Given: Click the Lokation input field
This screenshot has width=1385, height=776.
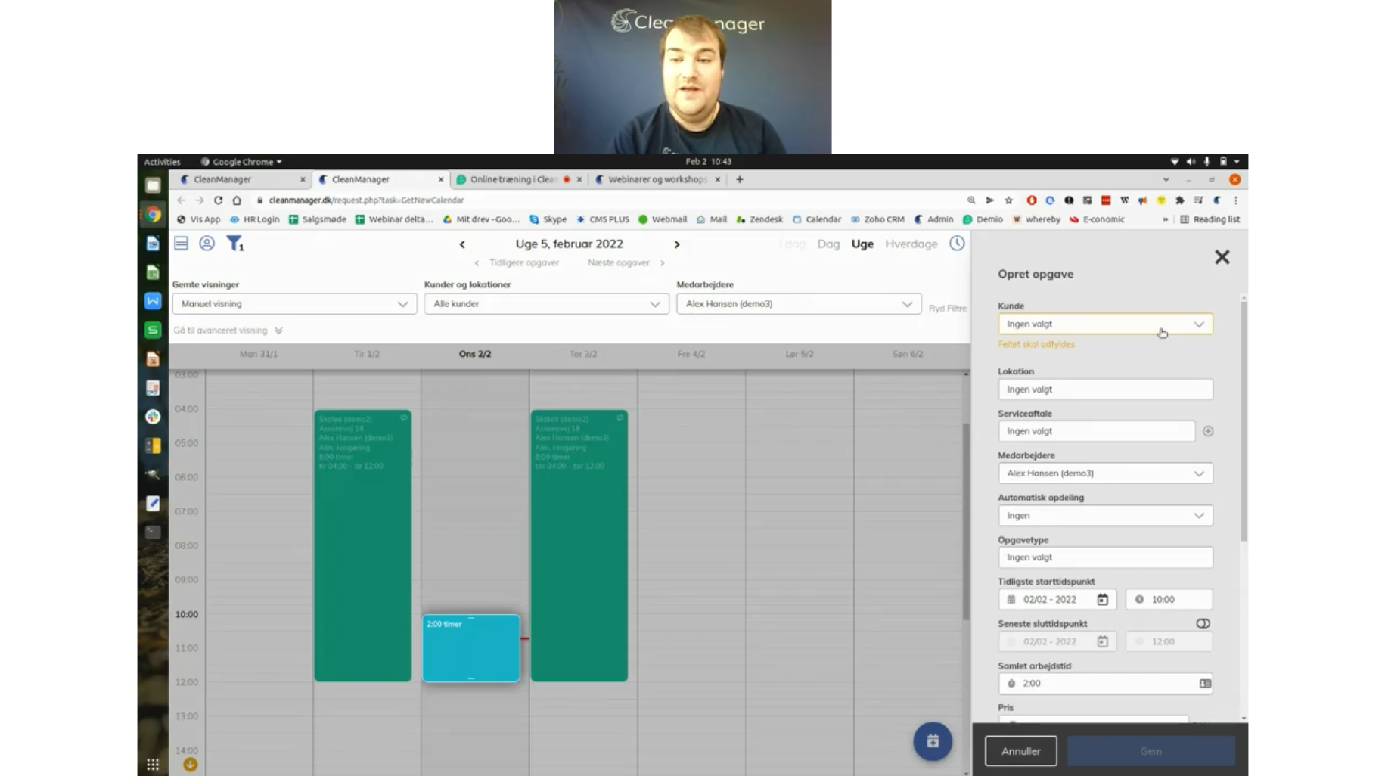Looking at the screenshot, I should point(1105,390).
